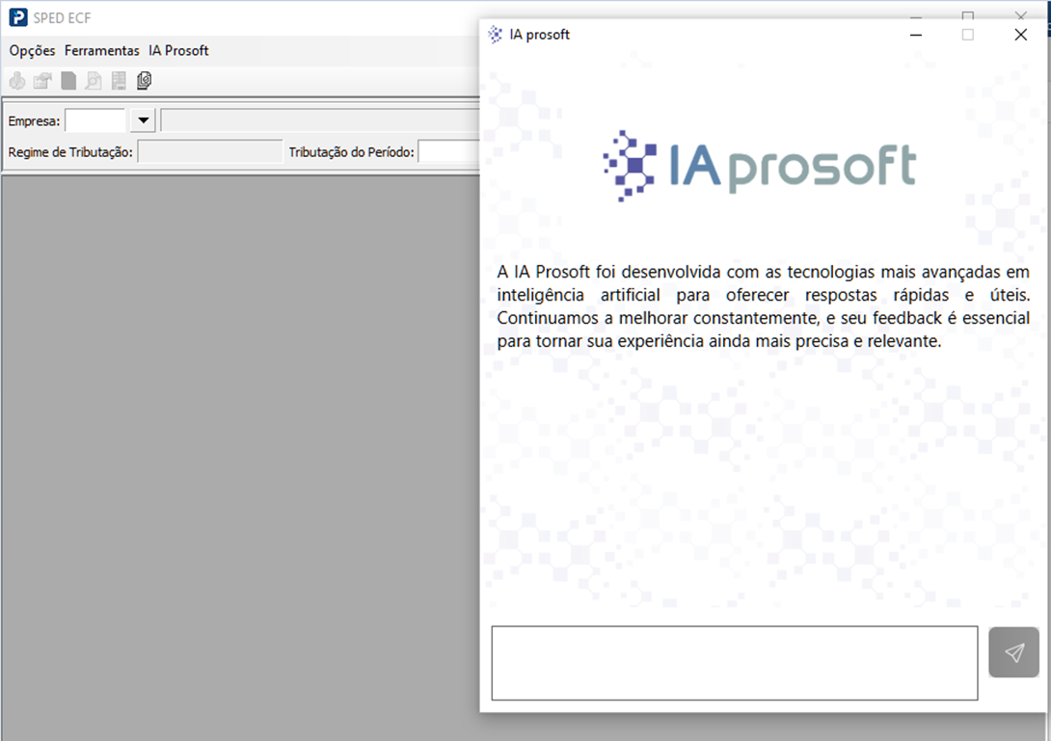Click the "IA prosoft" window title text
The image size is (1051, 741).
click(540, 35)
